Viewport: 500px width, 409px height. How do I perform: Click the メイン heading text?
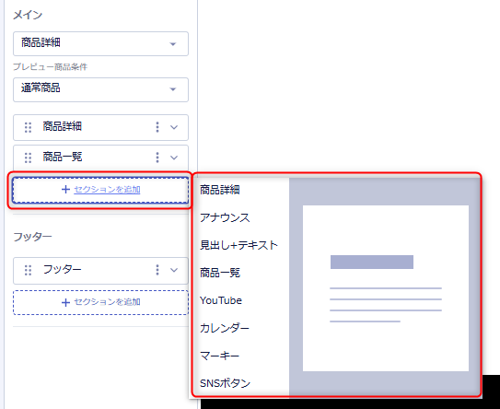pyautogui.click(x=28, y=15)
